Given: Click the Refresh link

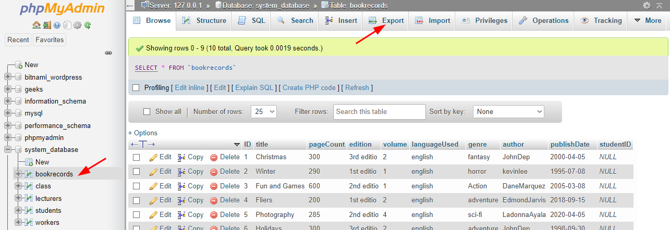Looking at the screenshot, I should tap(357, 88).
